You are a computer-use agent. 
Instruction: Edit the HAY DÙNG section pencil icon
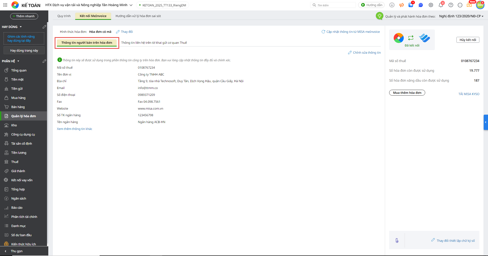coord(44,27)
